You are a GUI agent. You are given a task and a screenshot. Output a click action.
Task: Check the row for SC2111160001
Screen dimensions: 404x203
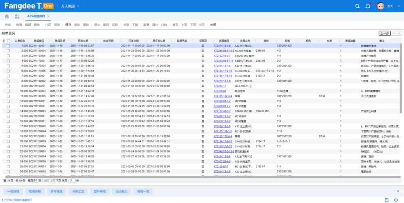[x=8, y=46]
